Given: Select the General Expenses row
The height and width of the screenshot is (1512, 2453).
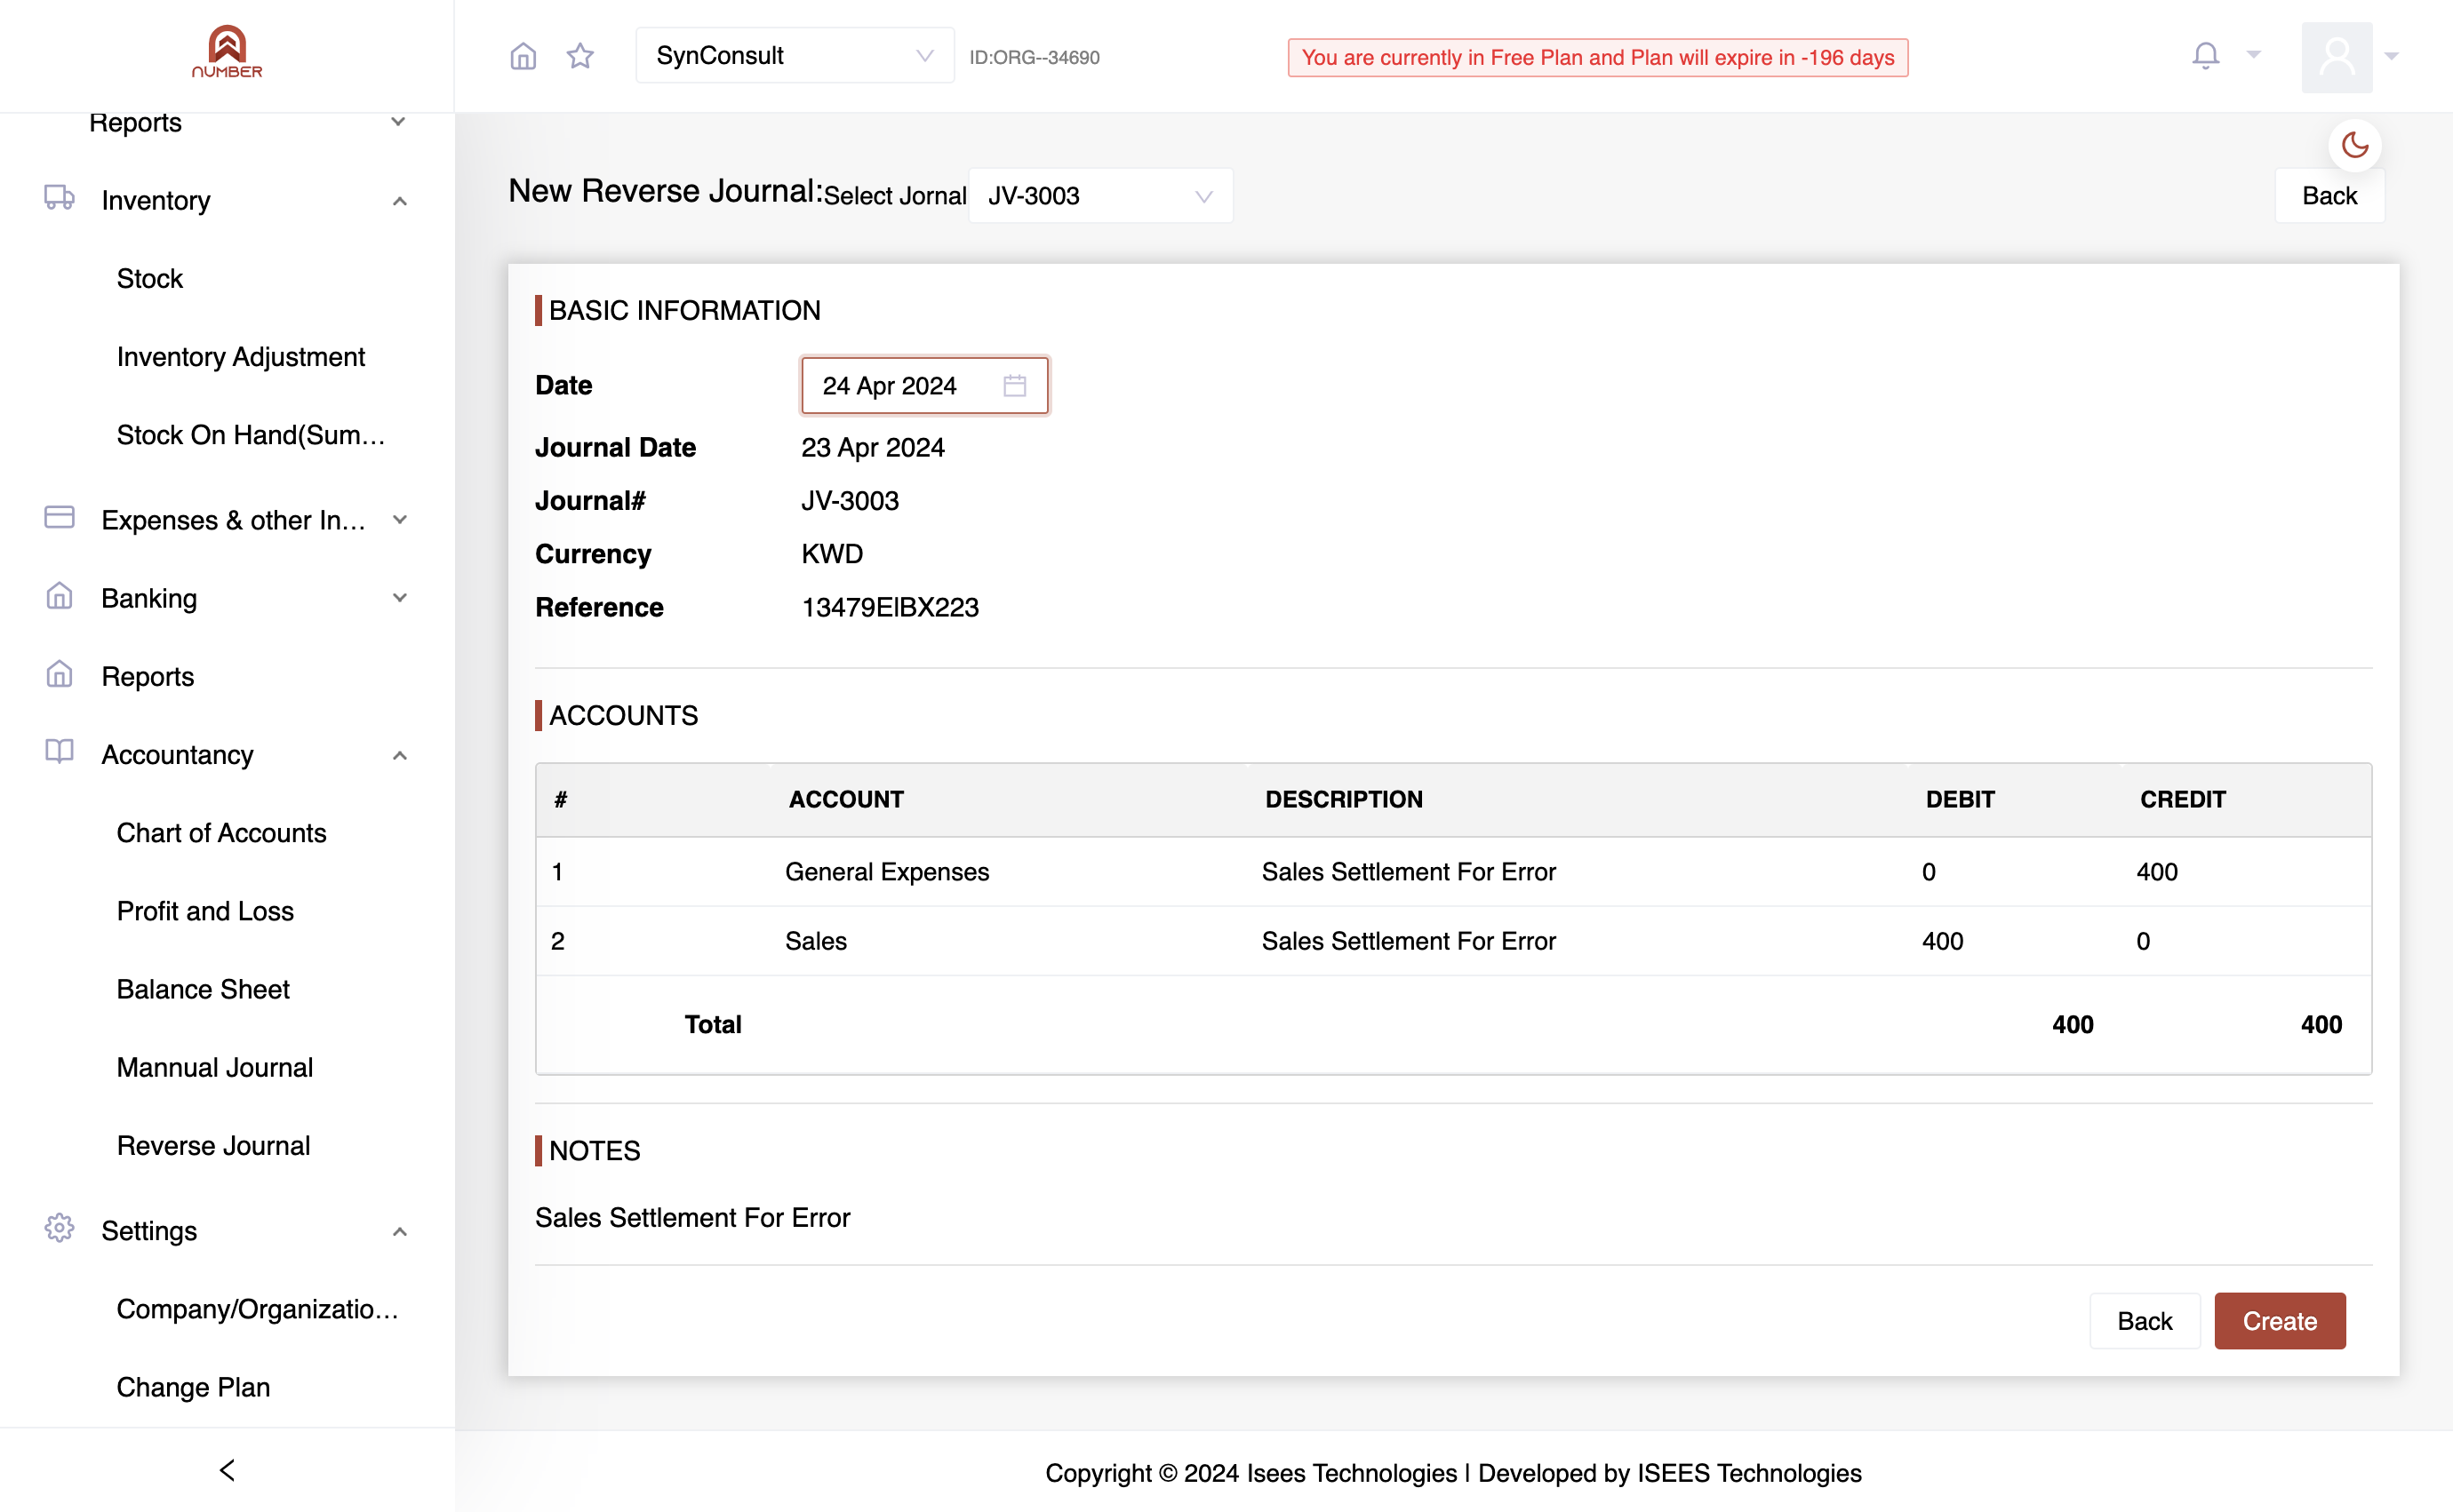Looking at the screenshot, I should [x=1452, y=872].
